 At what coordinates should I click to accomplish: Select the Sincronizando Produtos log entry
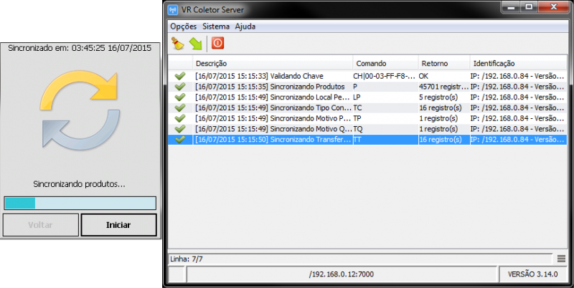[367, 87]
